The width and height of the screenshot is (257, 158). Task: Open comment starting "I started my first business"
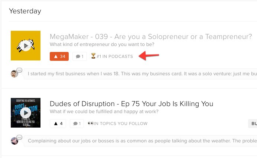click(x=141, y=73)
